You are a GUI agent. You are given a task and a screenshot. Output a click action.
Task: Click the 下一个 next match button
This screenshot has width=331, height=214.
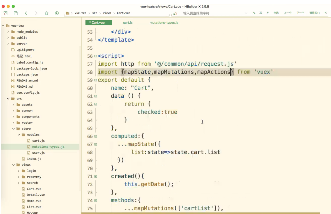(300, 13)
